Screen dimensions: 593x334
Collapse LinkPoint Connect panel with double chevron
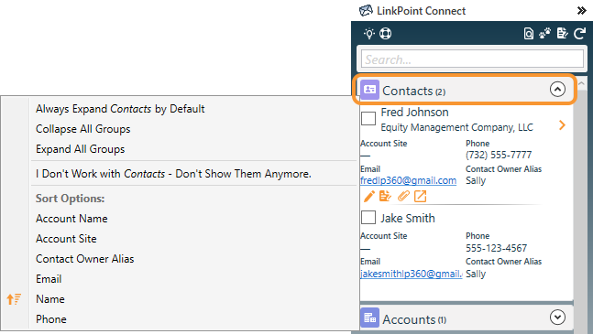point(581,11)
